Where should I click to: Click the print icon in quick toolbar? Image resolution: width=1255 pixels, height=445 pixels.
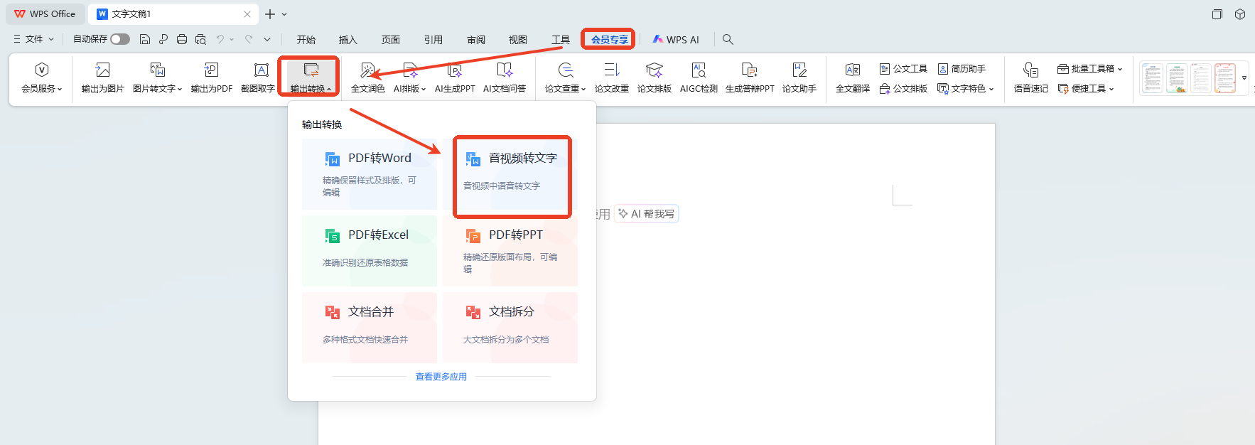[x=182, y=39]
